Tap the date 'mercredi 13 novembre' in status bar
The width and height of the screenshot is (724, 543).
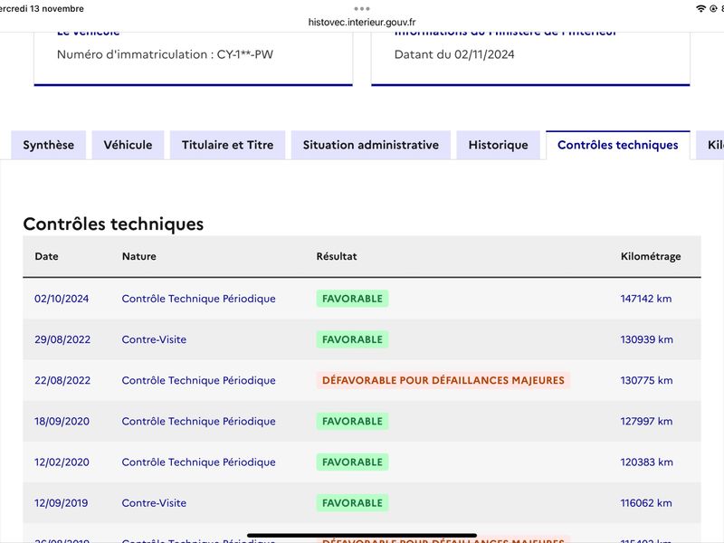tap(42, 9)
